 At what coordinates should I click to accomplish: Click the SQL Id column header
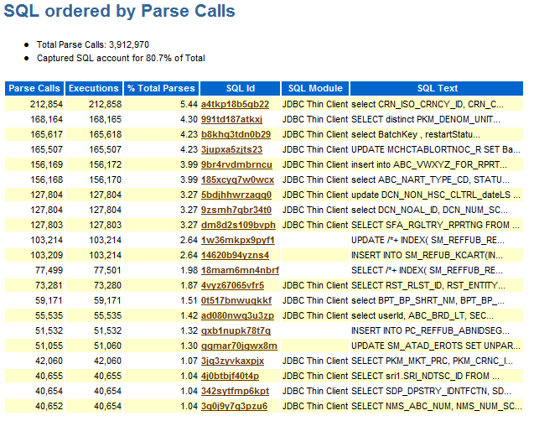[x=241, y=88]
